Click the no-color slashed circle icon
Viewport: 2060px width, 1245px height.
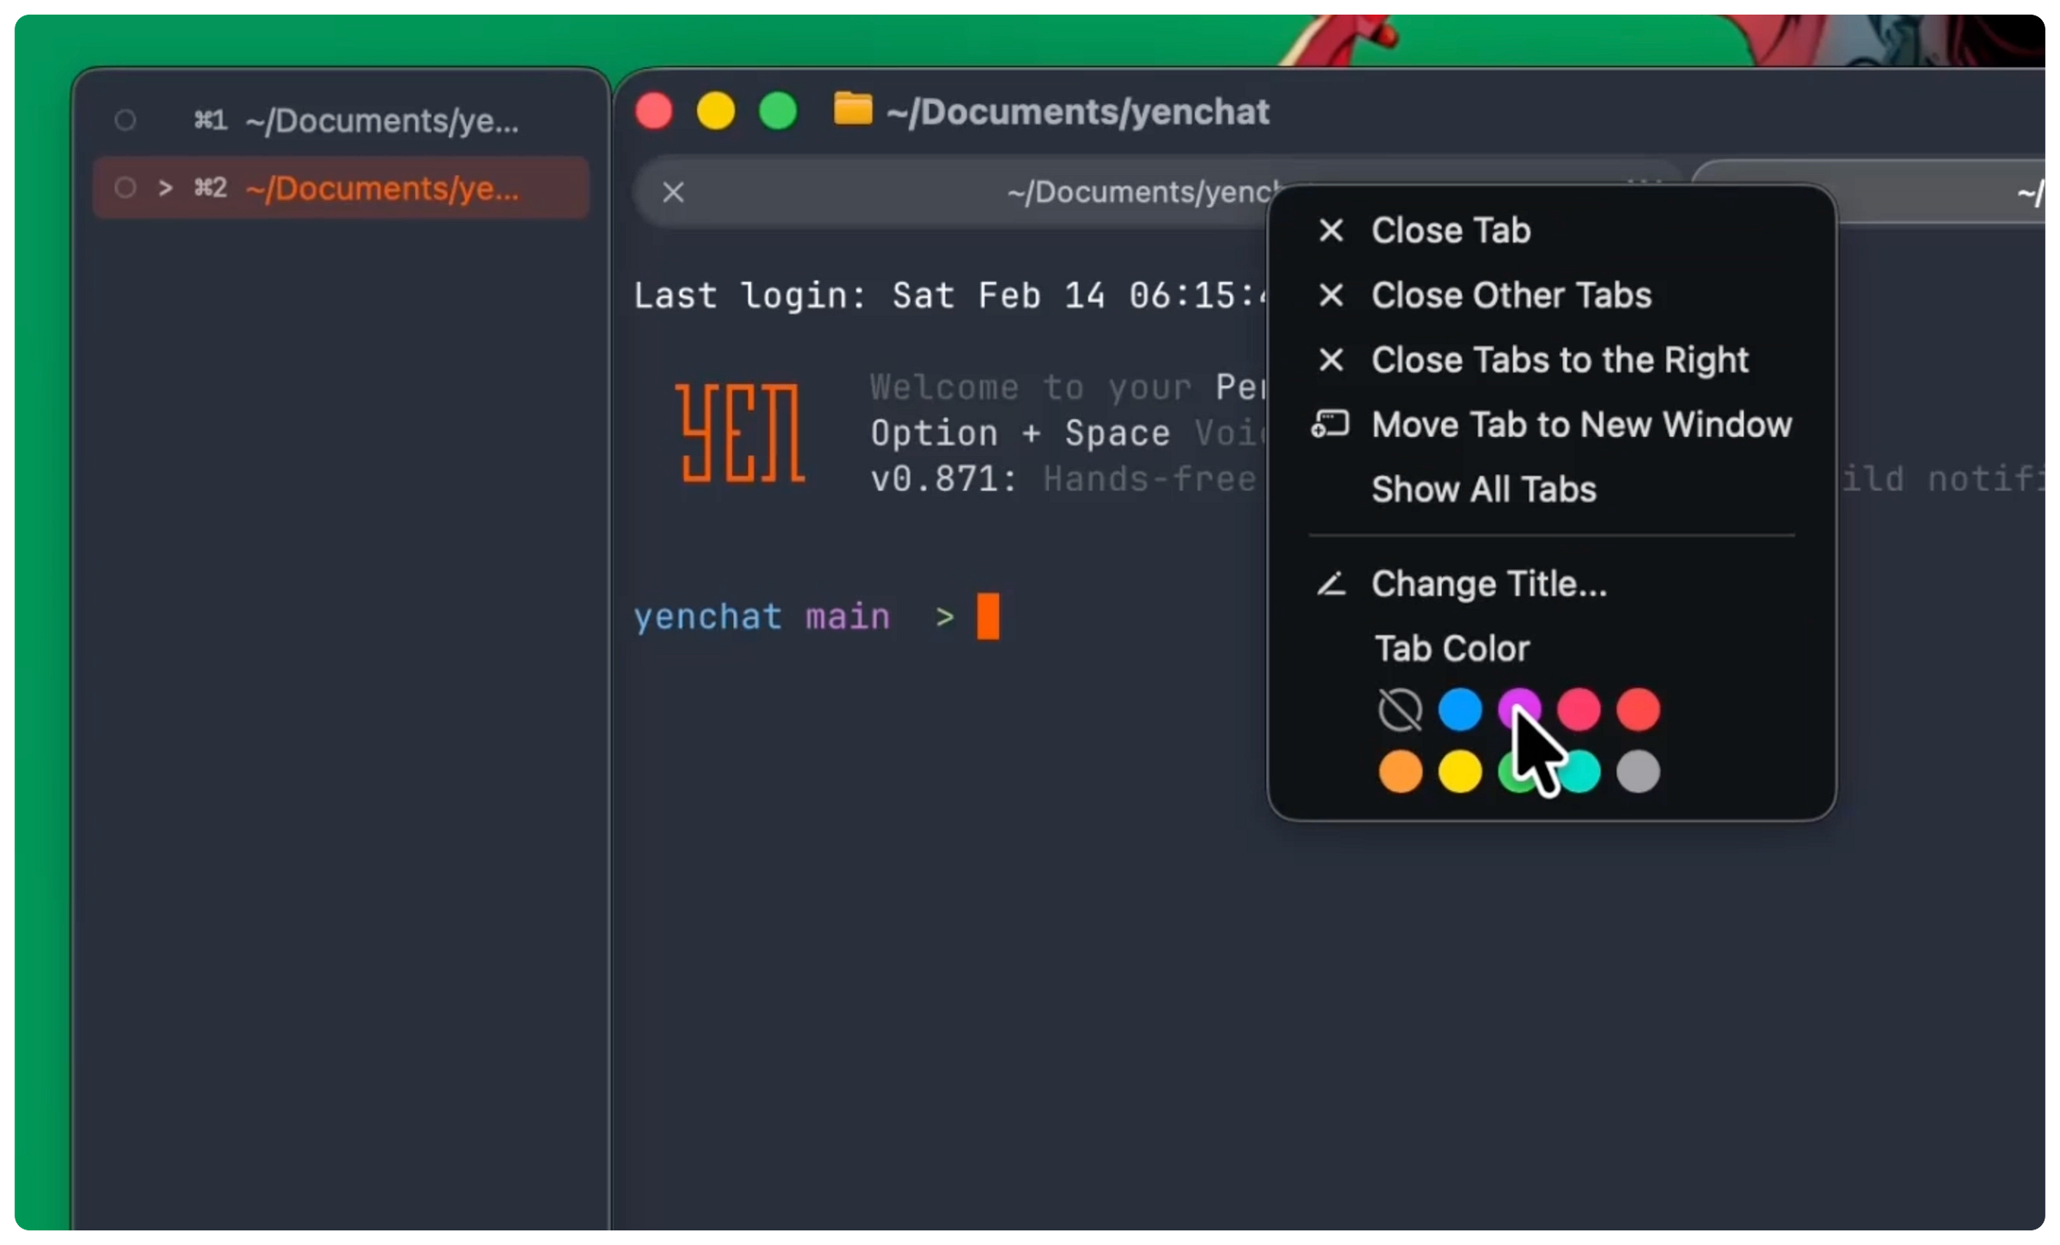(1400, 710)
